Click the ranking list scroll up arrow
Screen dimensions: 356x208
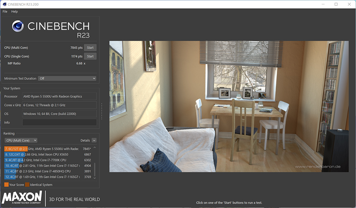95,148
